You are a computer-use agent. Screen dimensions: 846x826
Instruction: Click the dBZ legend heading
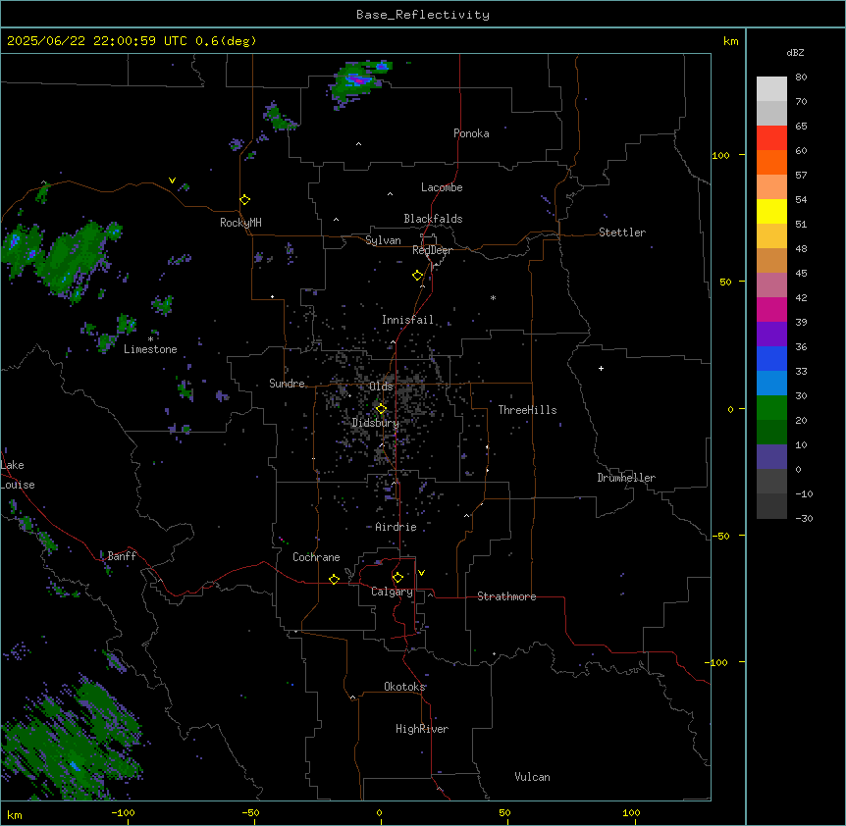tap(795, 52)
